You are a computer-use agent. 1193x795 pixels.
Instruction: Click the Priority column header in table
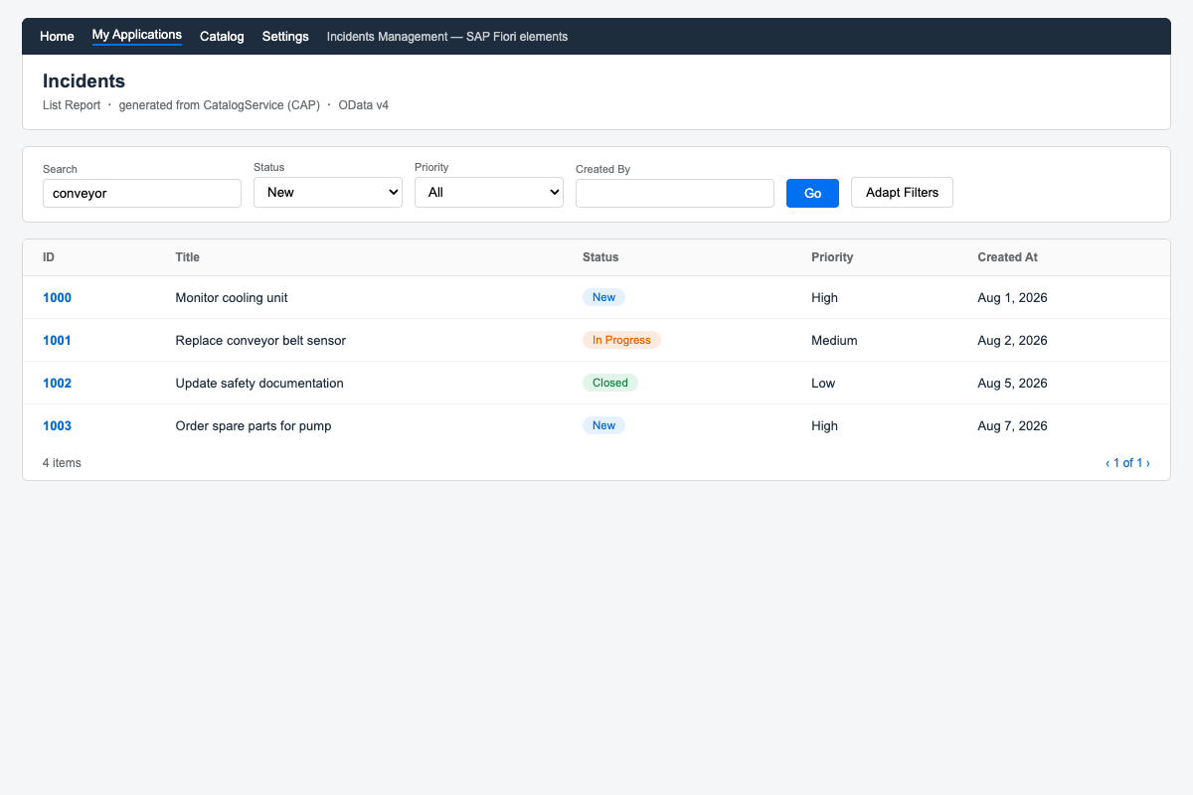[x=832, y=257]
